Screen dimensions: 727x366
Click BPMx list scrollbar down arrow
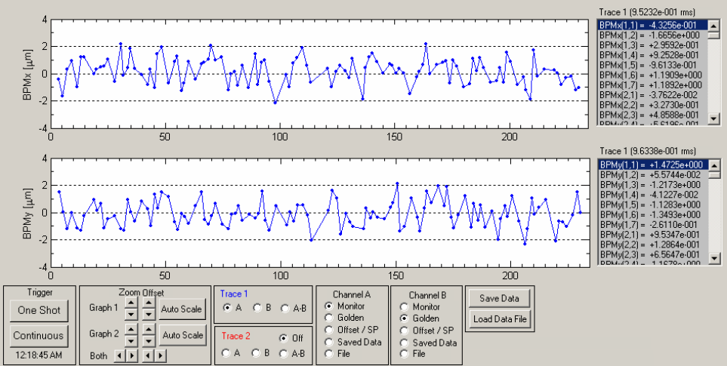click(714, 119)
